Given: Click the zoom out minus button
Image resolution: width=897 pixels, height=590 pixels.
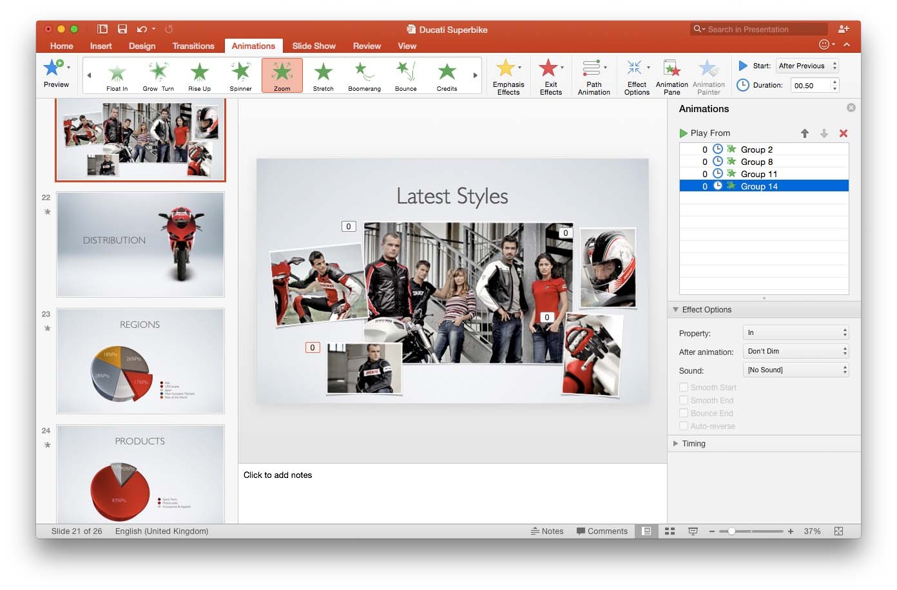Looking at the screenshot, I should 711,531.
